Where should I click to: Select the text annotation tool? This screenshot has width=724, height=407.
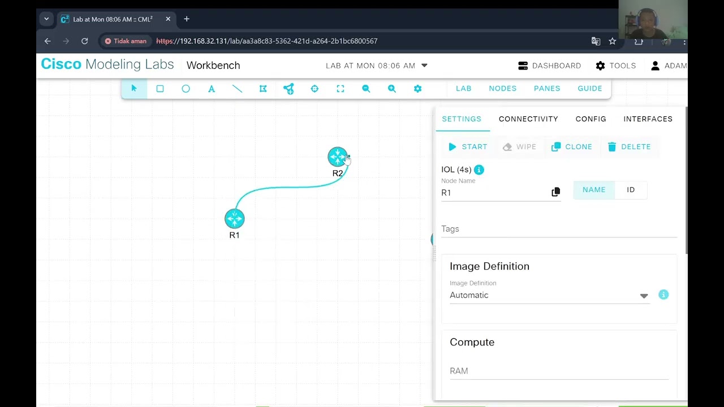pyautogui.click(x=212, y=89)
